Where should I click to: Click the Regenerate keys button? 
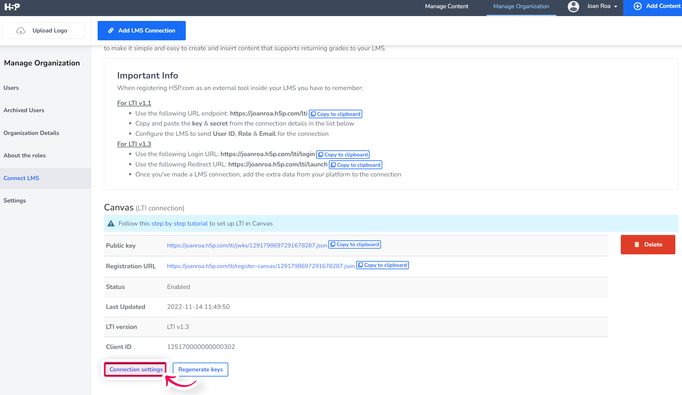coord(200,370)
